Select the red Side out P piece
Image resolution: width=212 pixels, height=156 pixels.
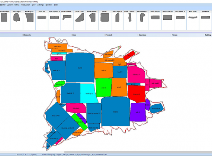[136, 94]
